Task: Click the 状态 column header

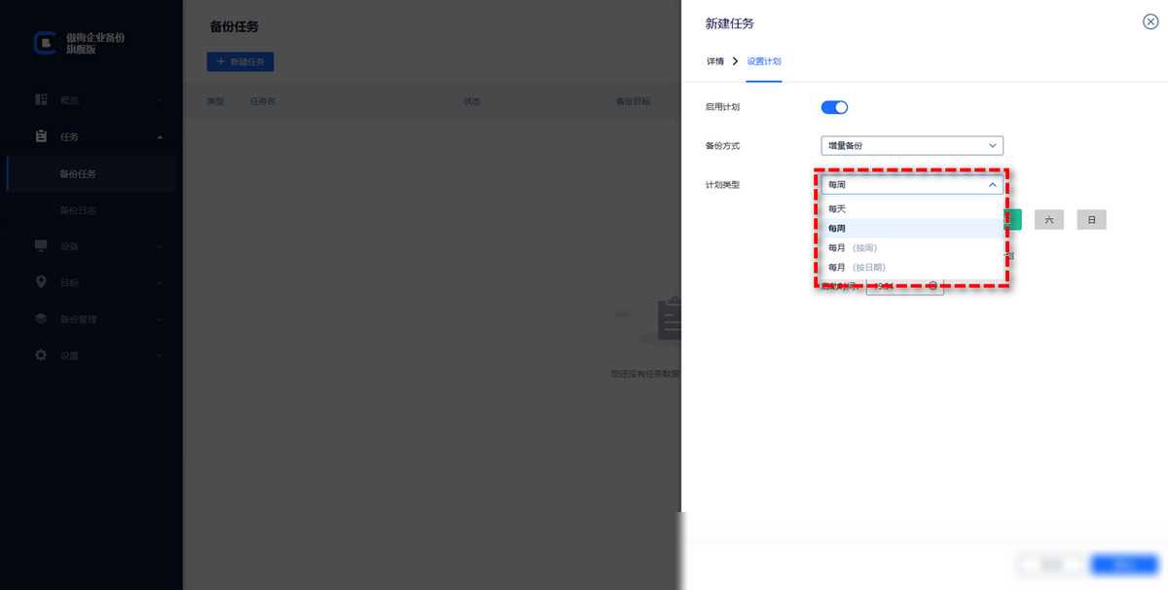Action: pyautogui.click(x=472, y=101)
